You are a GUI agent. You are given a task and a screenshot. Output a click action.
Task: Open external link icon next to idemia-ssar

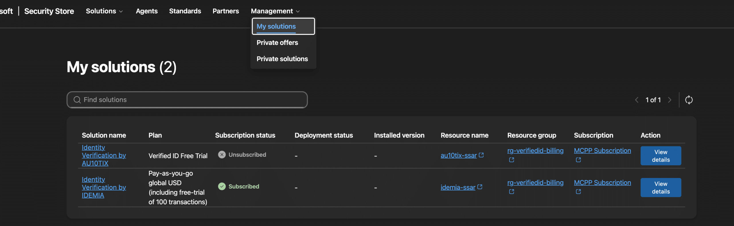[480, 187]
